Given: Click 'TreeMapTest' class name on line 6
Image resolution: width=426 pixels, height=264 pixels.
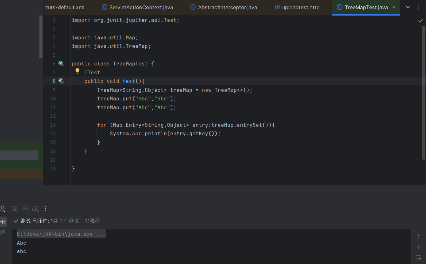Looking at the screenshot, I should [130, 64].
